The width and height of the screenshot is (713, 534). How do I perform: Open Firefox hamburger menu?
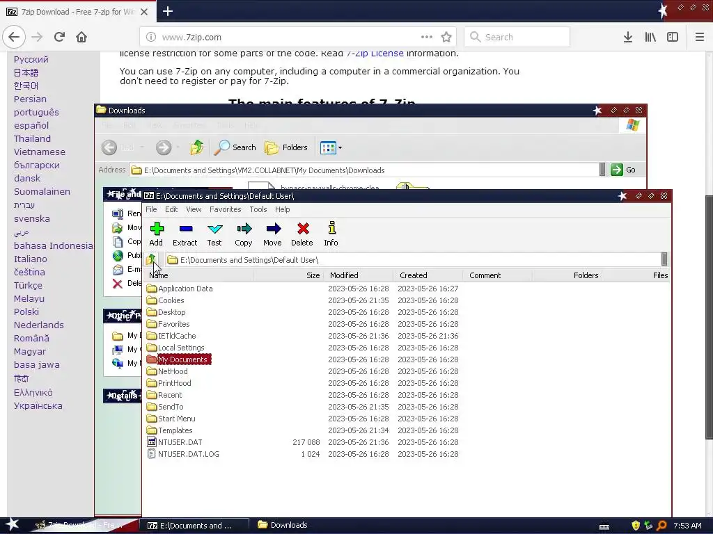pos(699,37)
